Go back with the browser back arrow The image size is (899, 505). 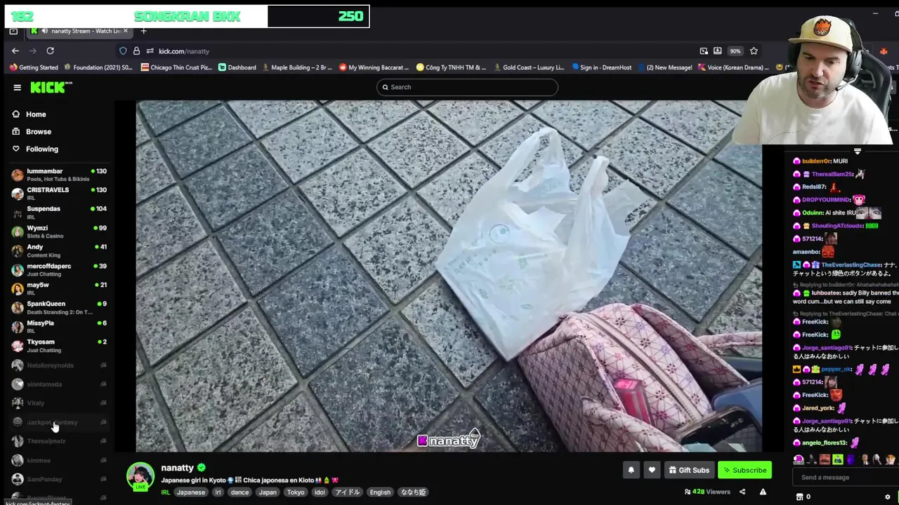(x=15, y=51)
